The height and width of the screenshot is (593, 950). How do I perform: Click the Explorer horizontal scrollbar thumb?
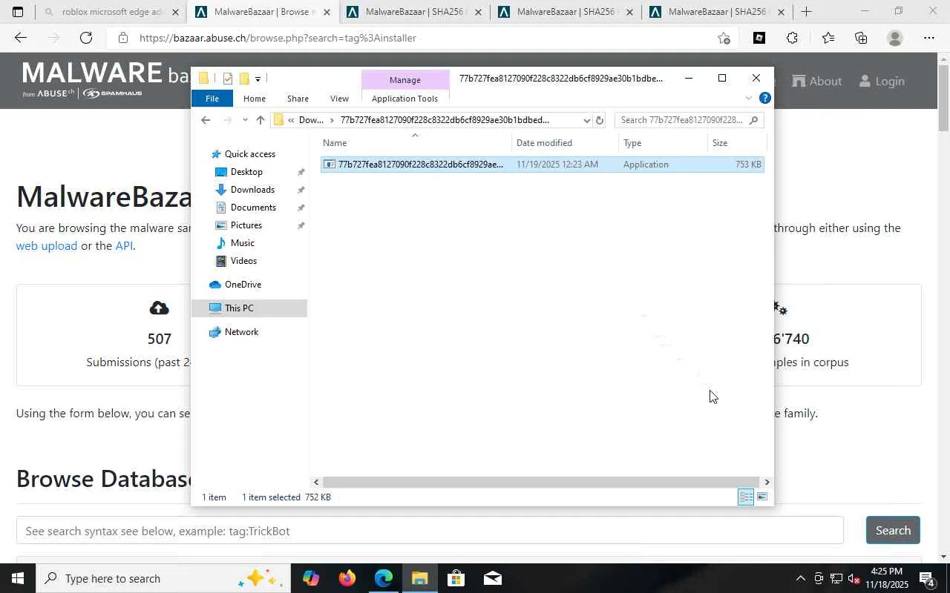click(540, 482)
